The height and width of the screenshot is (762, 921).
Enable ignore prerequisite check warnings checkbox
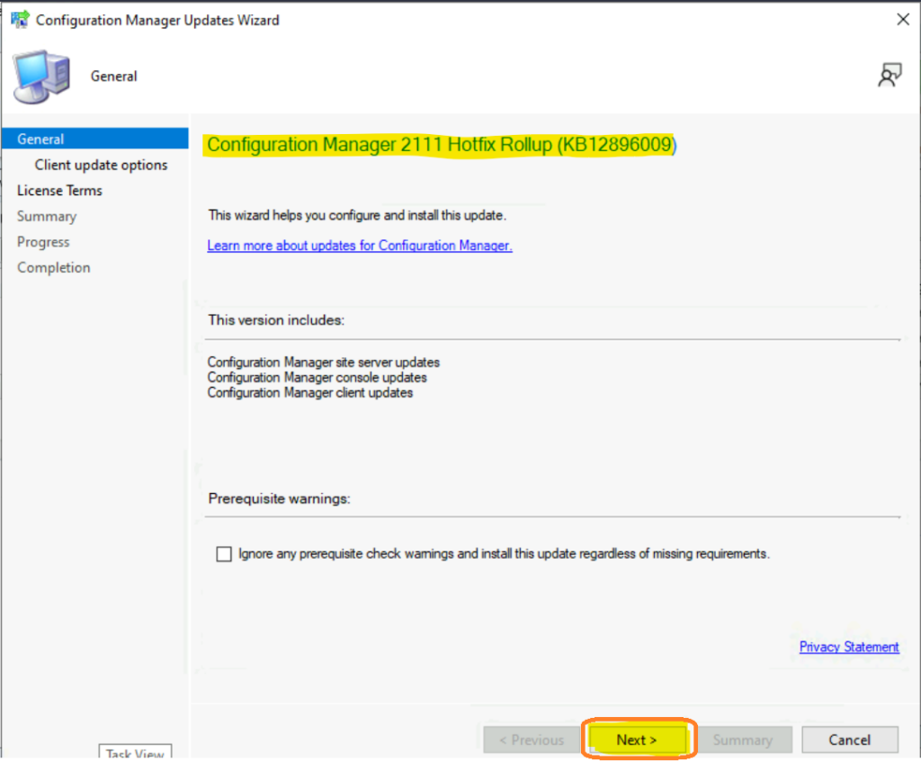click(224, 554)
